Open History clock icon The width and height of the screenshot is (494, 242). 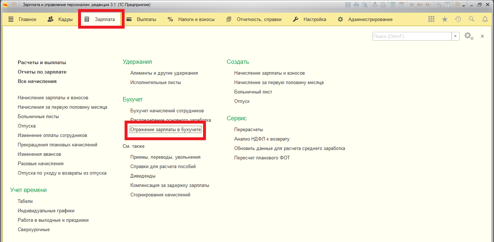point(458,19)
